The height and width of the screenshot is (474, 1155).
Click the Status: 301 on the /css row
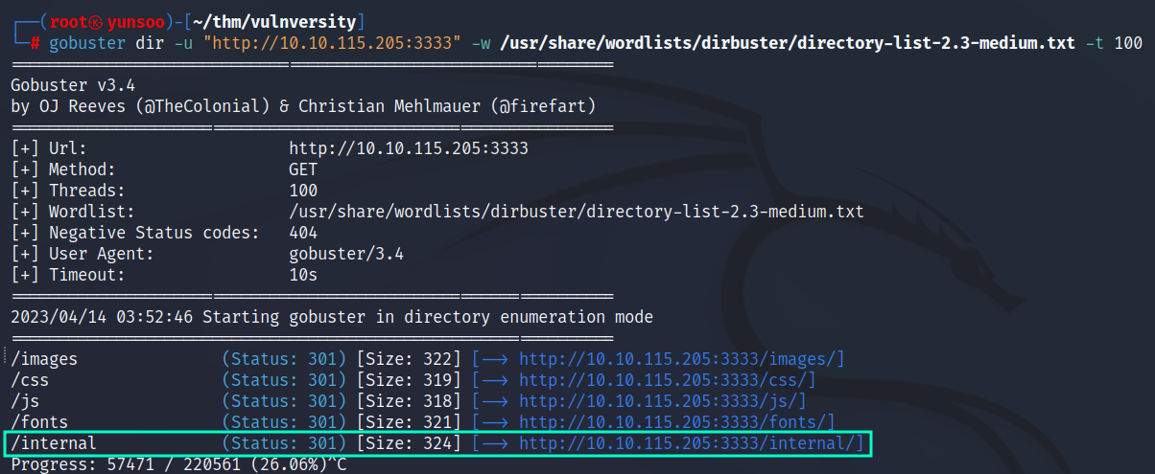pos(284,380)
